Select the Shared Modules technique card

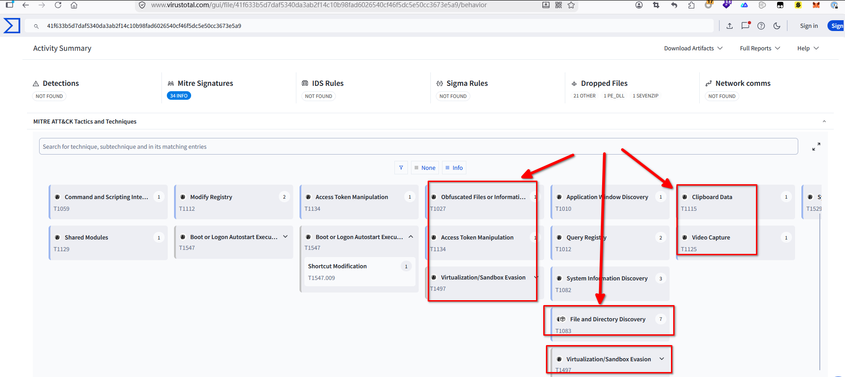(108, 243)
